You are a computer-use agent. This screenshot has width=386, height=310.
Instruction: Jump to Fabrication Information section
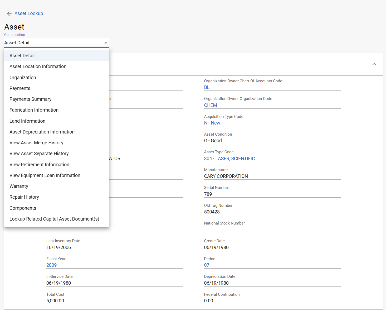pos(34,110)
